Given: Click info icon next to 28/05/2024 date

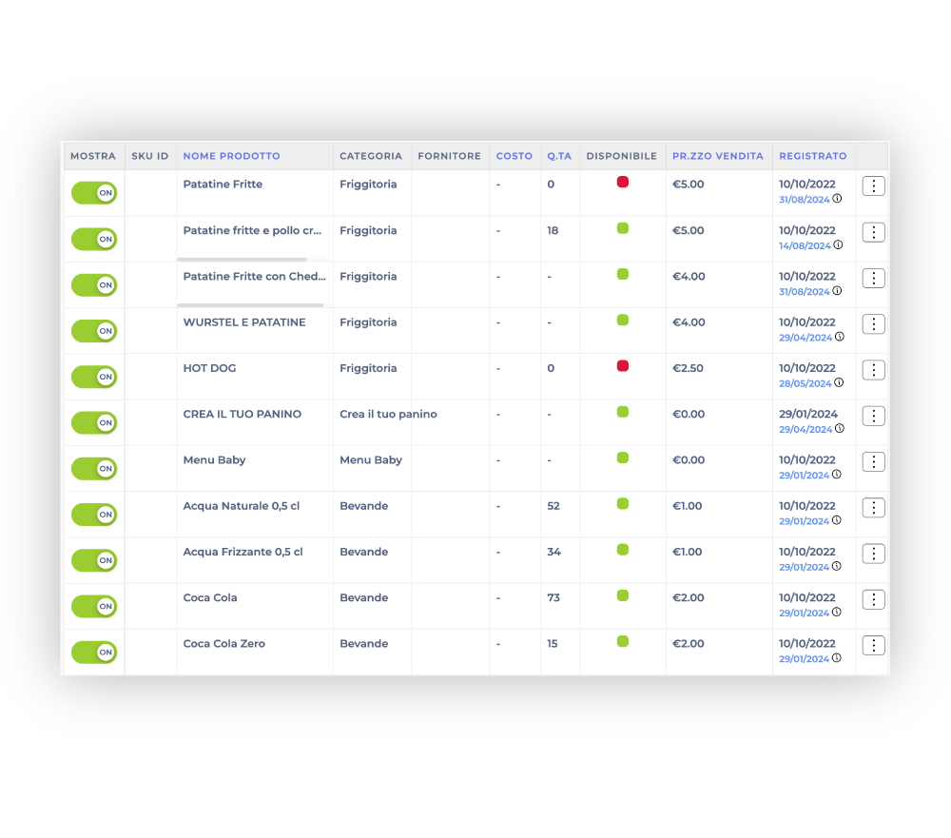Looking at the screenshot, I should 839,382.
